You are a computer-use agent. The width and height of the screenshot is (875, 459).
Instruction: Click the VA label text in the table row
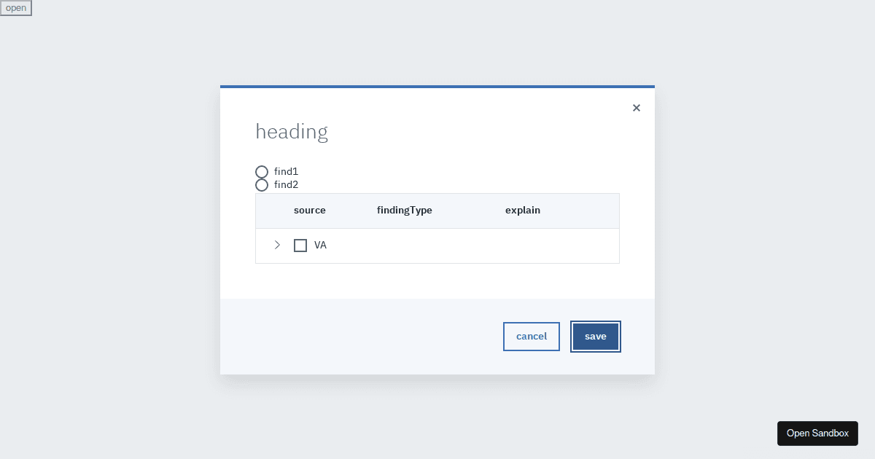click(x=321, y=246)
